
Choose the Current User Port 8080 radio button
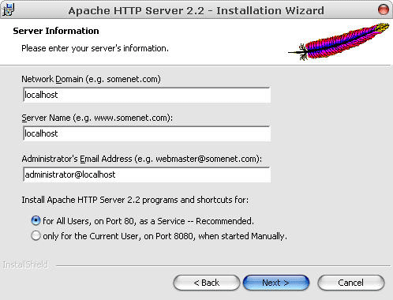point(36,235)
